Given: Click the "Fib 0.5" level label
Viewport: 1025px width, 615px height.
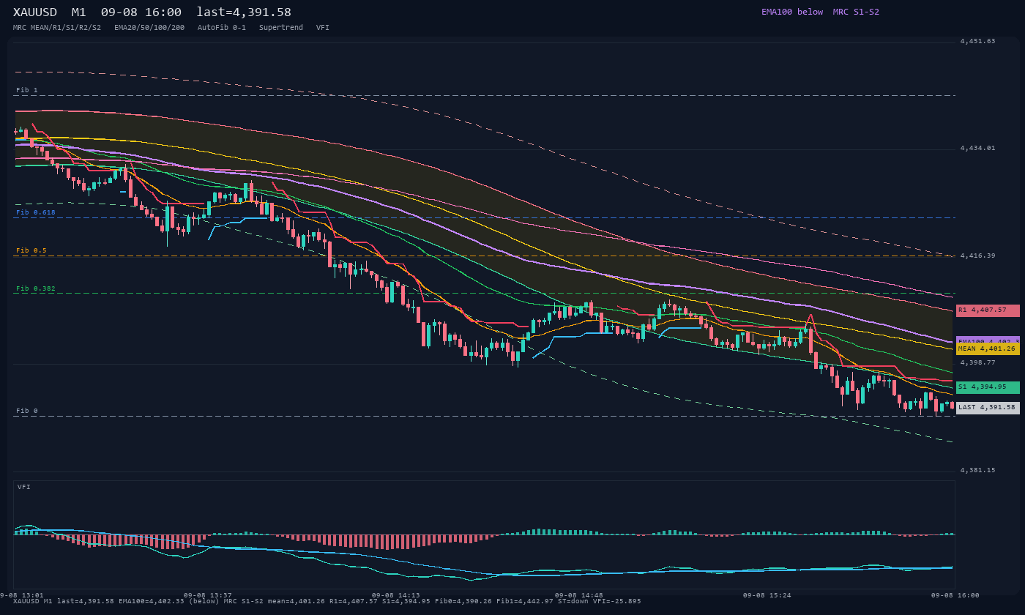Looking at the screenshot, I should pyautogui.click(x=31, y=250).
